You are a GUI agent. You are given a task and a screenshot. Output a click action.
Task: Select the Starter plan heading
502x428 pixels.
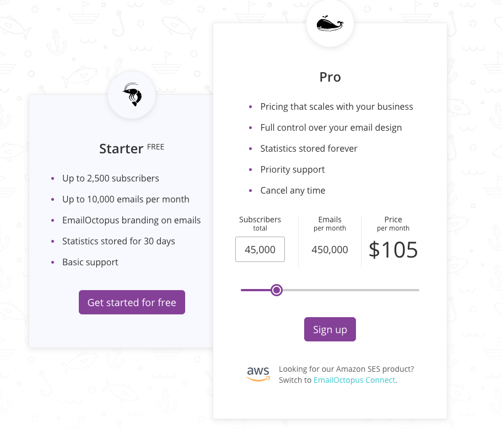(x=121, y=148)
